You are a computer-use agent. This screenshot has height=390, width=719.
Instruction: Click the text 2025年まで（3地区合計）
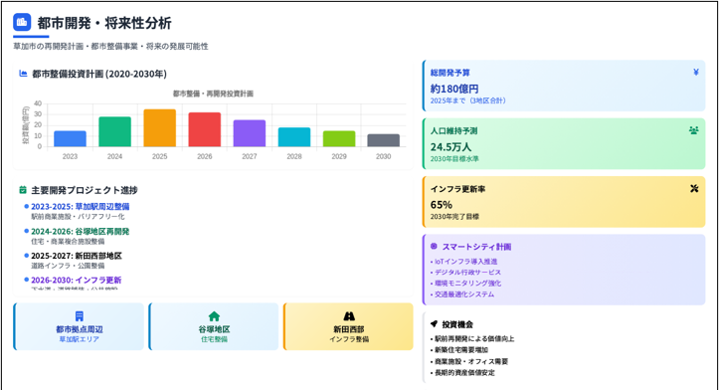tap(468, 100)
